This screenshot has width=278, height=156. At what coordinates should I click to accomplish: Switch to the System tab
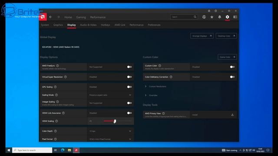pos(45,25)
